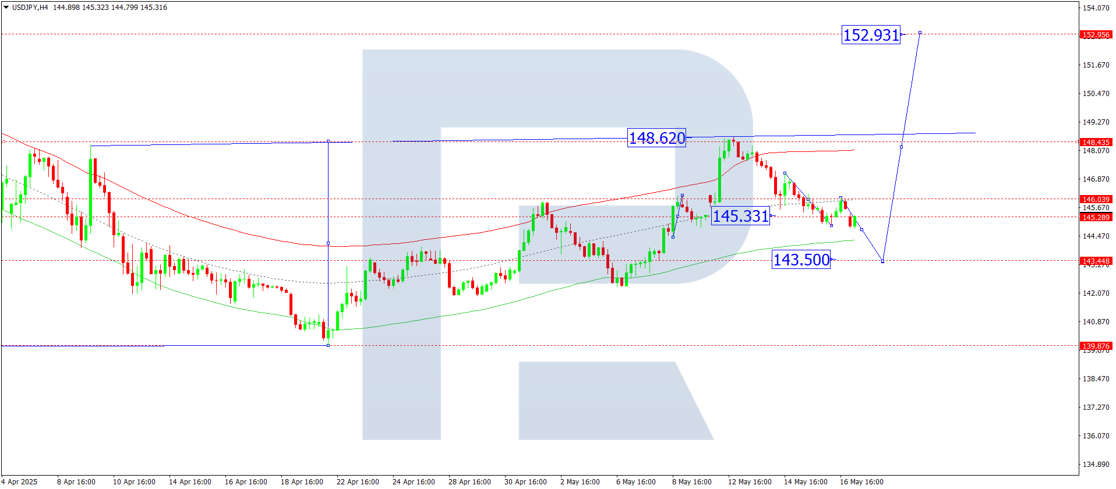Click the 16 Apr 16:00 time label

pyautogui.click(x=246, y=482)
